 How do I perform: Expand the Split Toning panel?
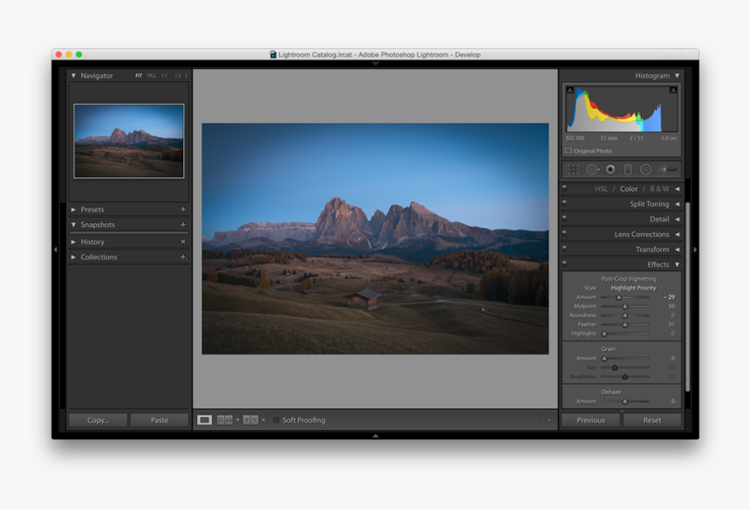click(x=678, y=204)
